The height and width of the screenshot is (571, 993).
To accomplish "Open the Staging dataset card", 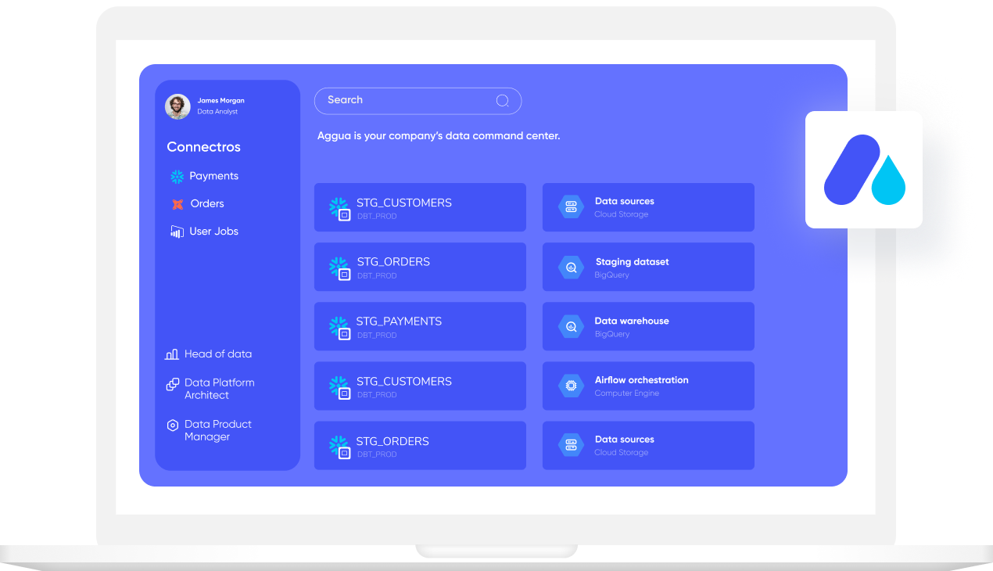I will 648,268.
